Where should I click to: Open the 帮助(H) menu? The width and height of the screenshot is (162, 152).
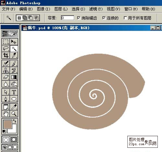coord(148,9)
